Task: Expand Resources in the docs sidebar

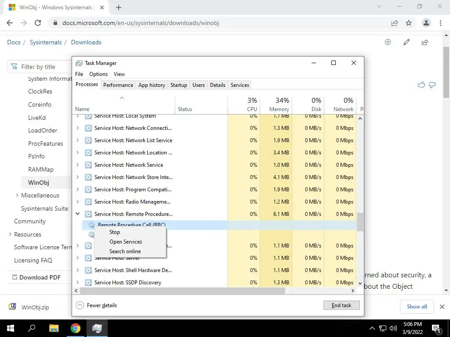Action: click(10, 234)
